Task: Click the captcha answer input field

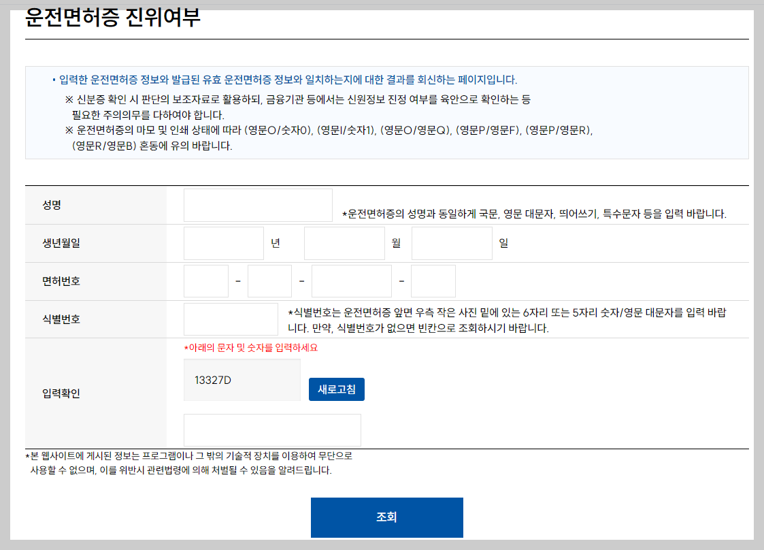Action: point(272,430)
